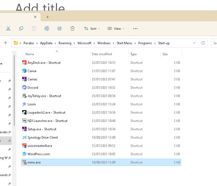Expand chevron after Pexabo in breadcrumb
The width and height of the screenshot is (217, 186).
(x=37, y=43)
